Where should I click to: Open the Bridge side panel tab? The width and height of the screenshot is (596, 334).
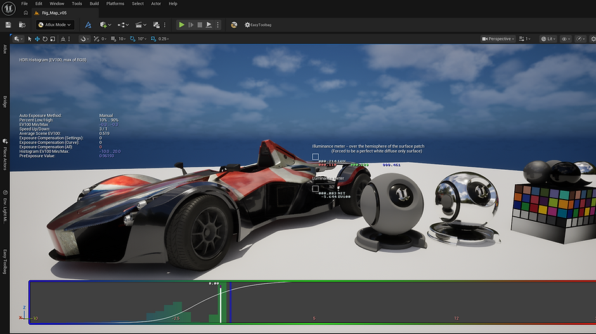pos(5,101)
